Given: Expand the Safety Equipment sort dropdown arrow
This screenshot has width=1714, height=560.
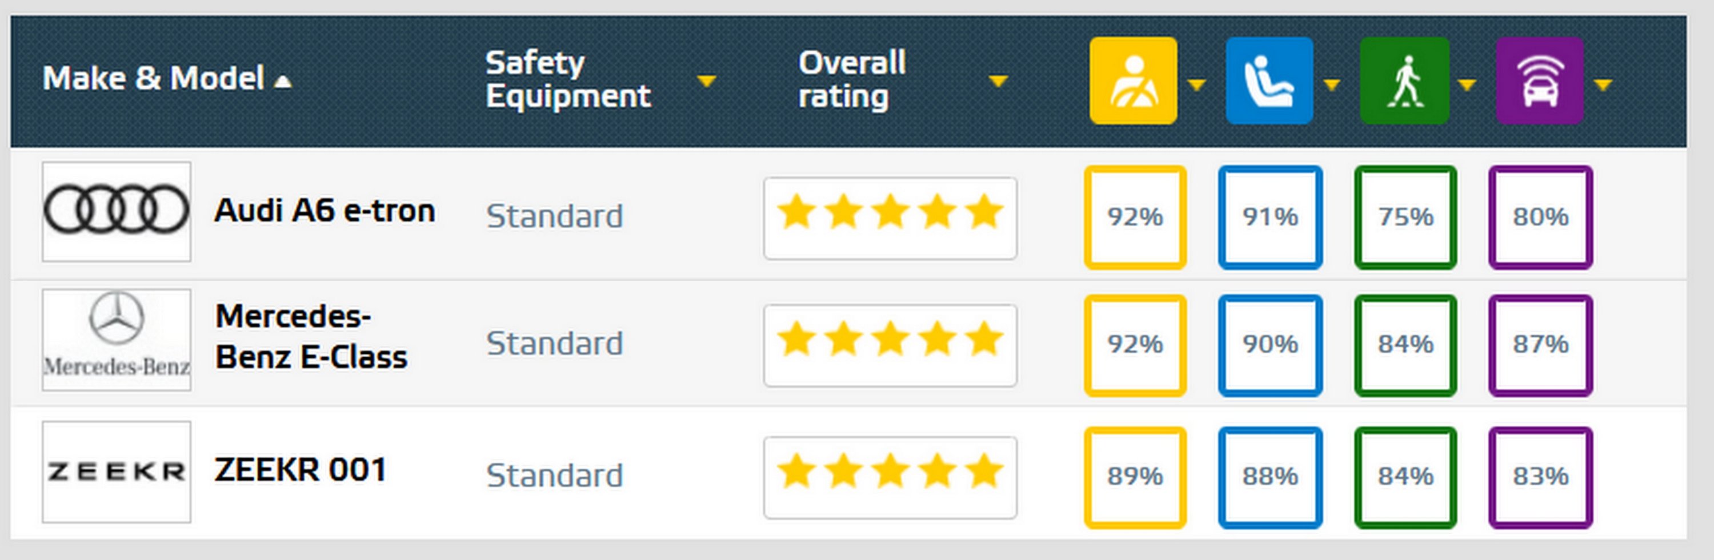Looking at the screenshot, I should (706, 81).
